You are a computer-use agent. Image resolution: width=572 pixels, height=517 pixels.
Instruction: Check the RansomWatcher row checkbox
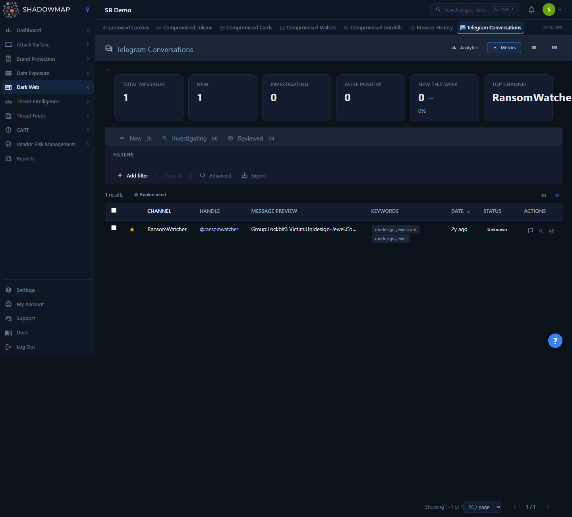114,228
